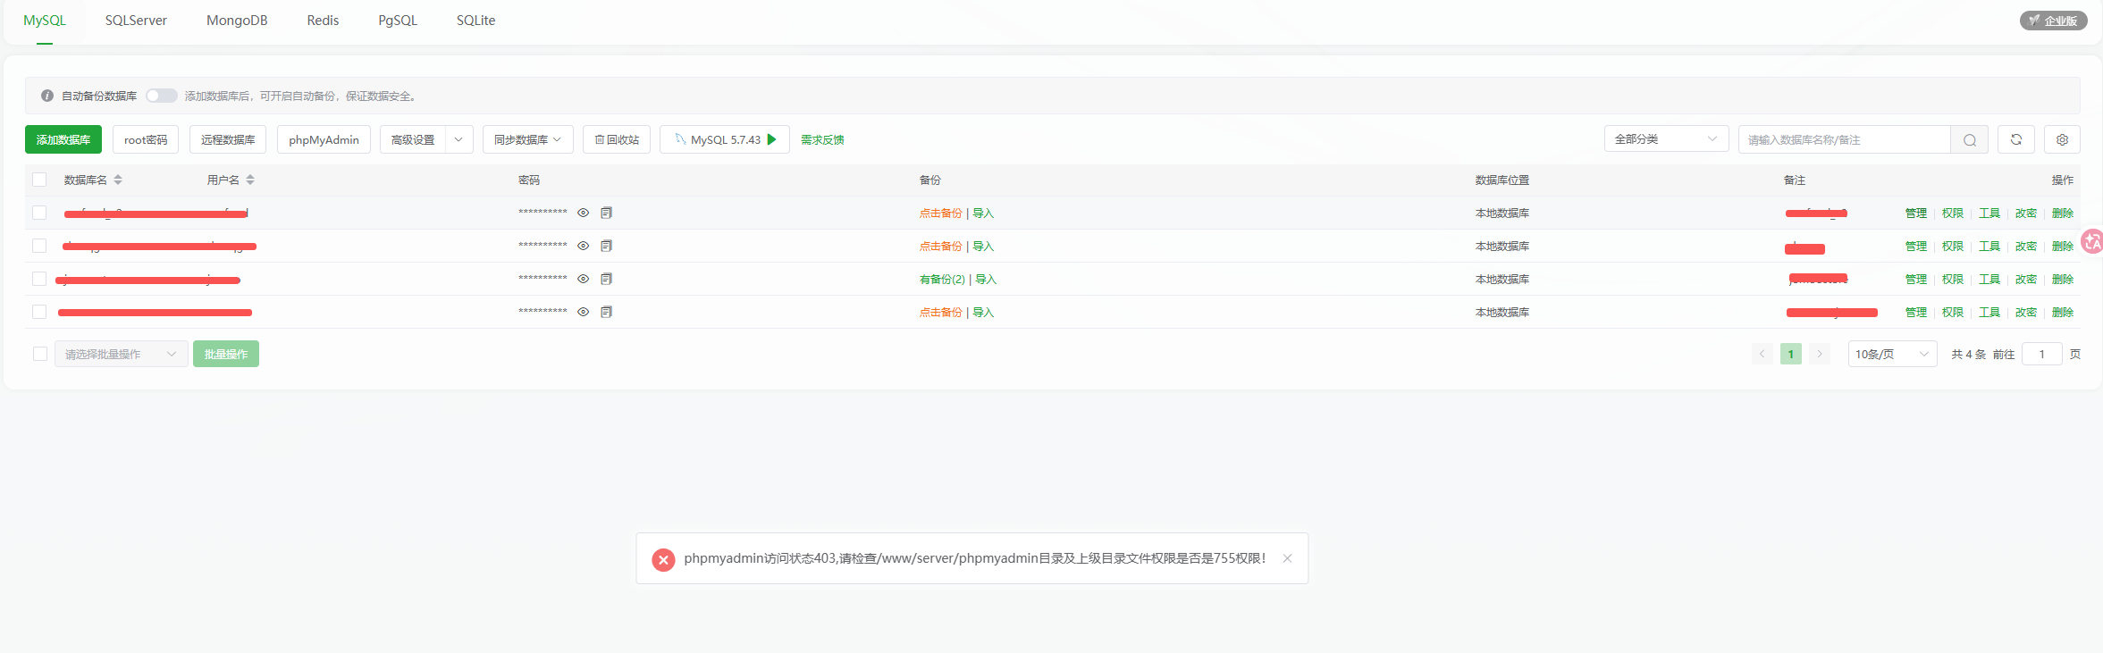
Task: Click the red error icon in notification
Action: pos(663,559)
